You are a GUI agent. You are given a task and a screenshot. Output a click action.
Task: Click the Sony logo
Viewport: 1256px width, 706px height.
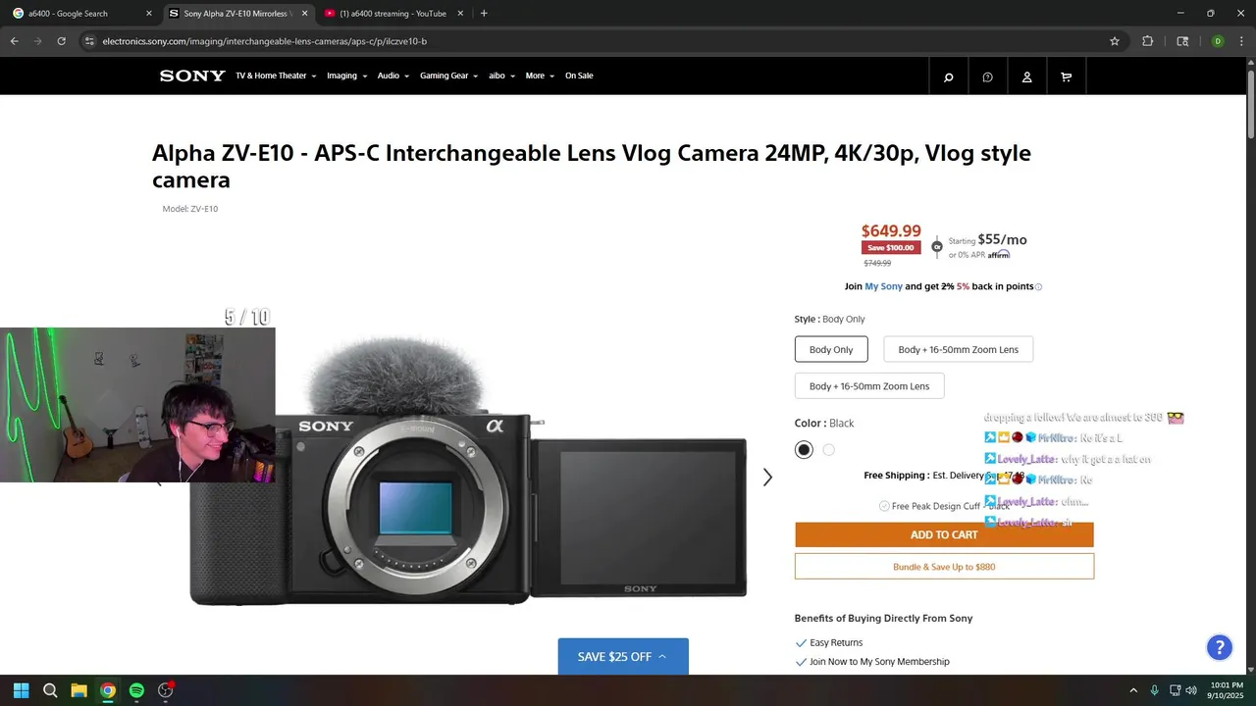pos(192,76)
